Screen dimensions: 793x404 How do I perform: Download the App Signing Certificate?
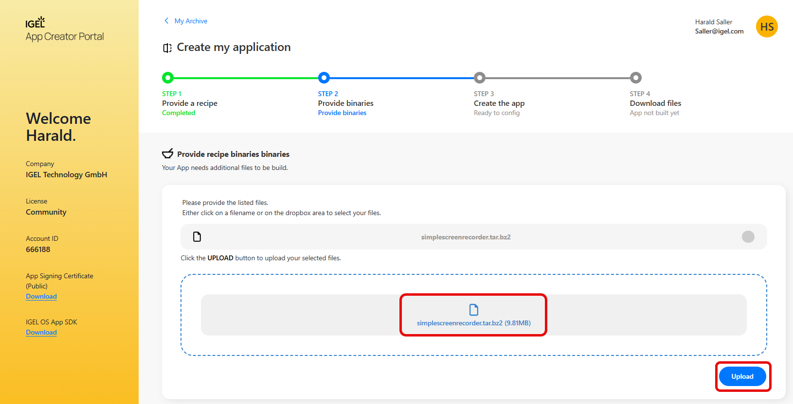(41, 296)
